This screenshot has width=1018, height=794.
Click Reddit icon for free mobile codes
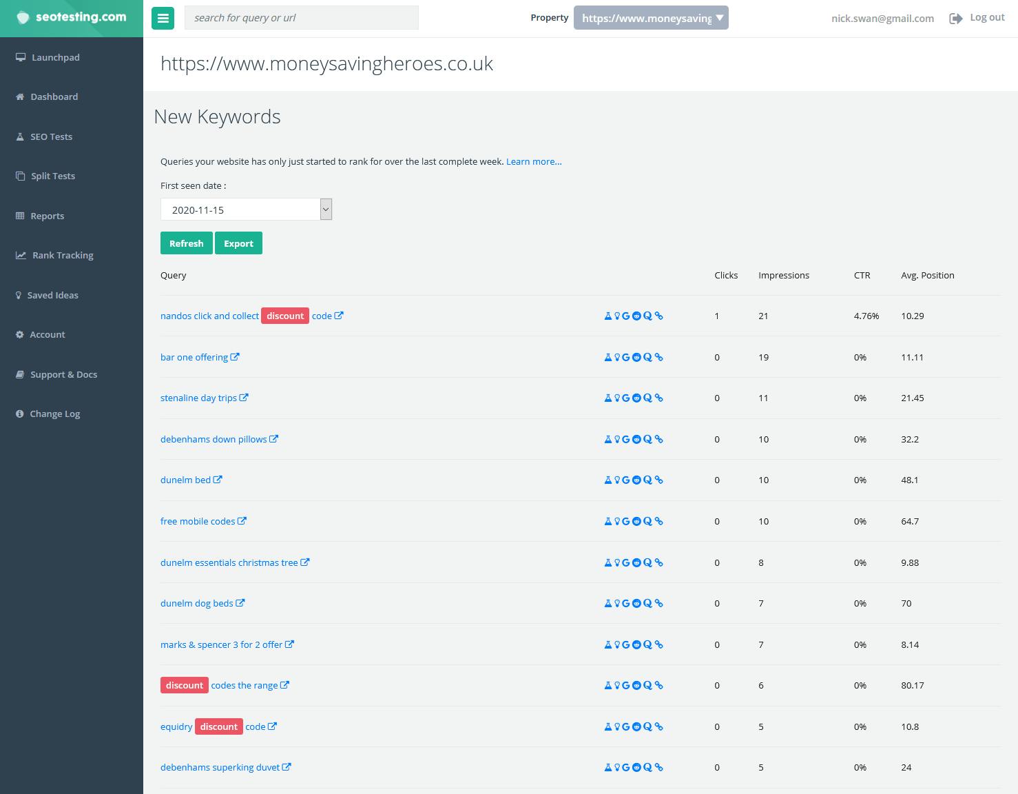pos(636,521)
